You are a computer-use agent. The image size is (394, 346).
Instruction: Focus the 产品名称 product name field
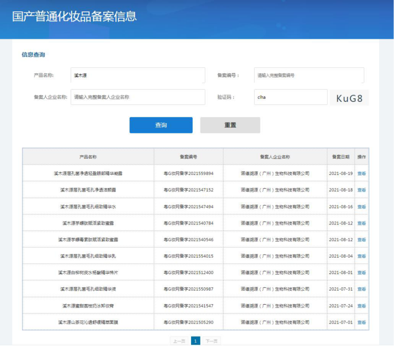[138, 75]
